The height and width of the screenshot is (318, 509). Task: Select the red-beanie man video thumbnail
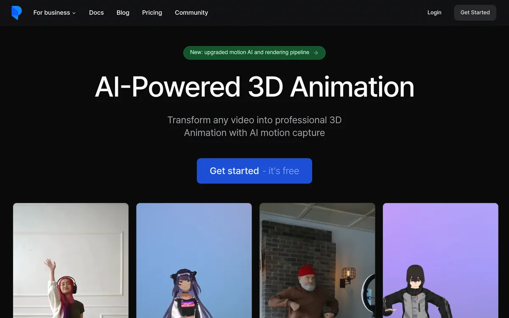coord(317,260)
